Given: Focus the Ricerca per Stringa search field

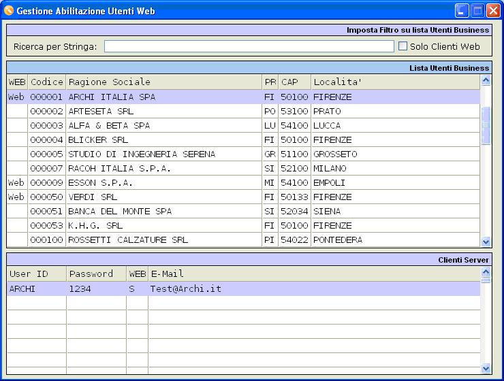Looking at the screenshot, I should [x=249, y=46].
